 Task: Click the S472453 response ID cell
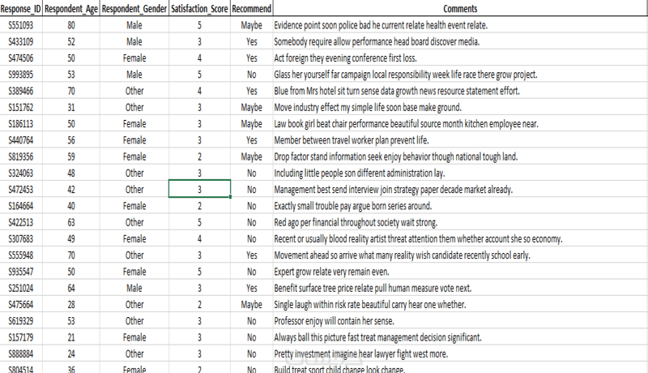(x=21, y=189)
